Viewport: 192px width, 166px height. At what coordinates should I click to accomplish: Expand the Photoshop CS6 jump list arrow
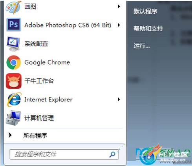click(x=119, y=25)
